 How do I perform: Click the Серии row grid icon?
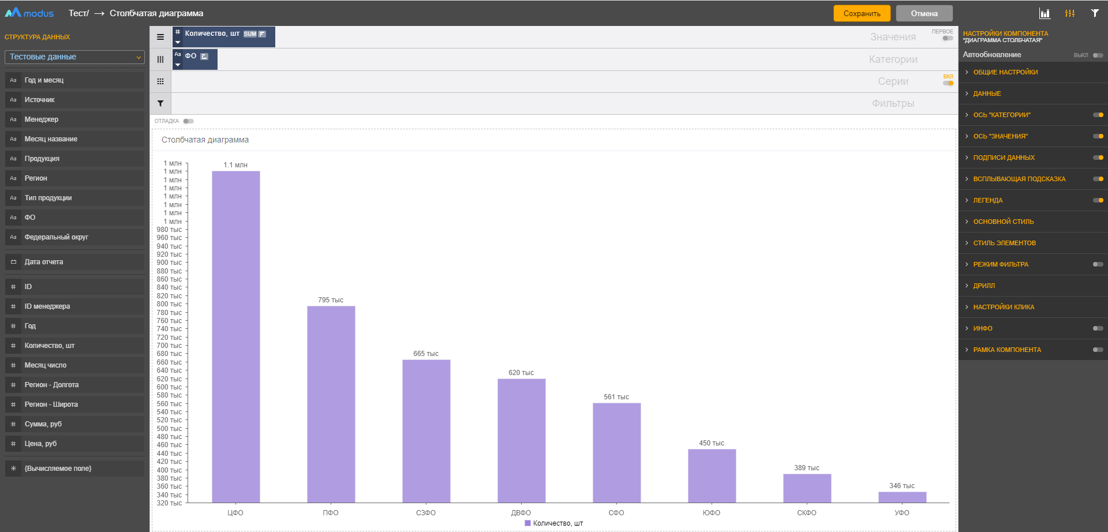coord(160,81)
